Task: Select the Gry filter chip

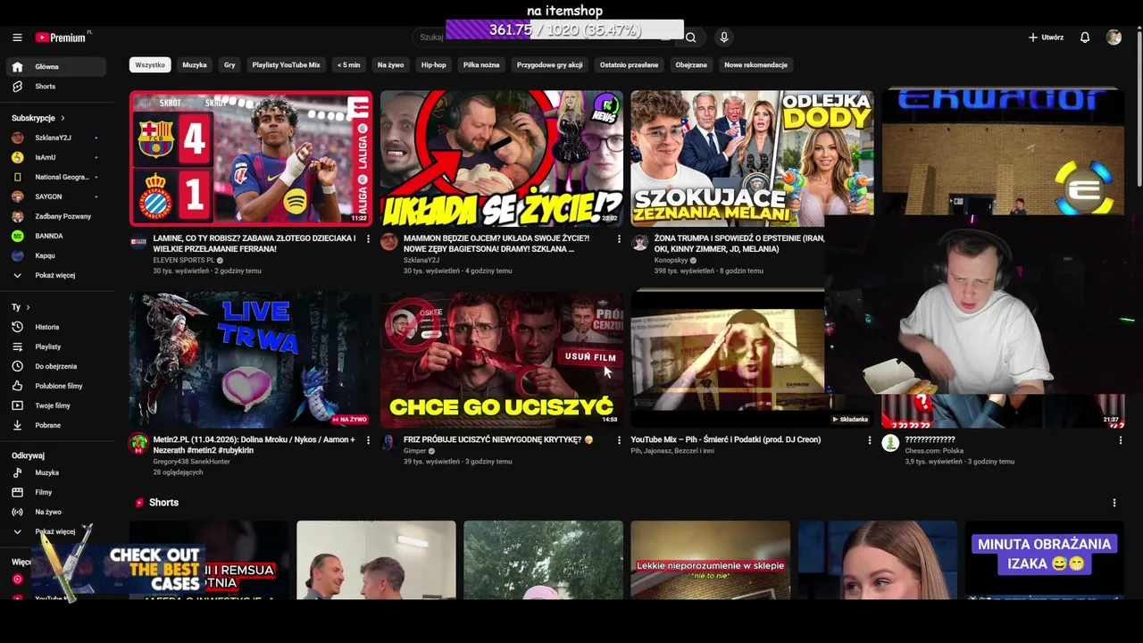Action: coord(229,65)
